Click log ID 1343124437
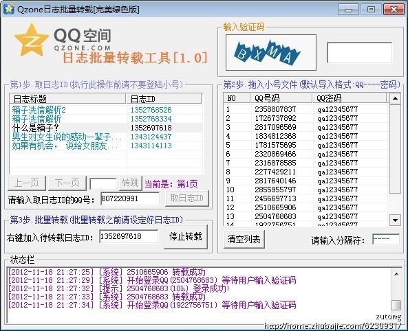408x331 pixels. click(x=151, y=137)
